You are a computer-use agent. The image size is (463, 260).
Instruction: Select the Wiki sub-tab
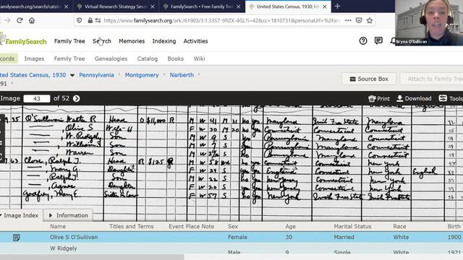[200, 58]
